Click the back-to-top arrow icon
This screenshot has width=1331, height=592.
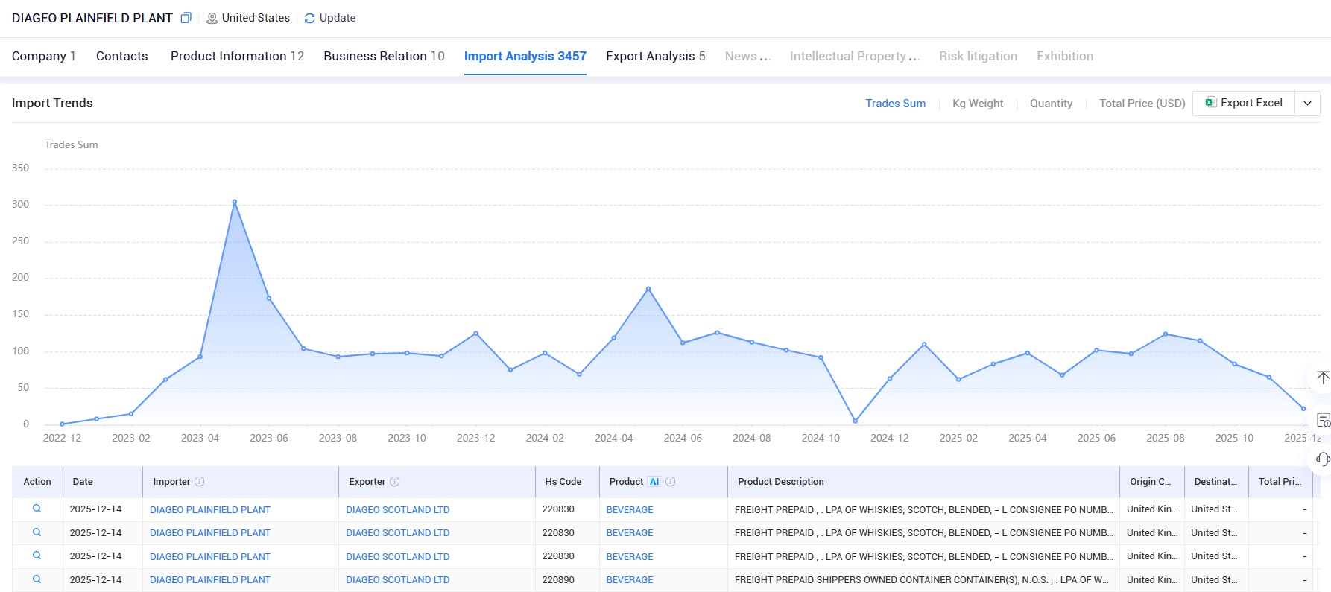point(1323,378)
